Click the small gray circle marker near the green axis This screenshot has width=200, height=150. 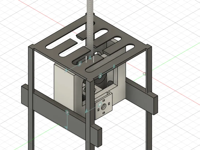pos(144,74)
